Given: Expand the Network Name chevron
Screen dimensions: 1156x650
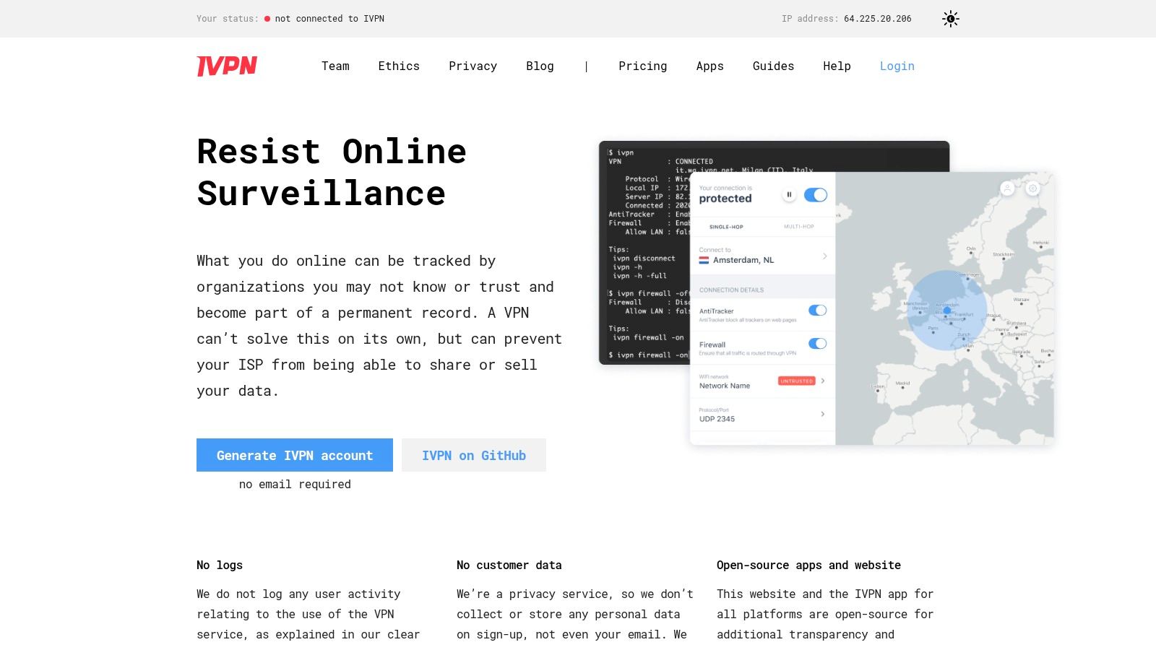Looking at the screenshot, I should pos(823,381).
